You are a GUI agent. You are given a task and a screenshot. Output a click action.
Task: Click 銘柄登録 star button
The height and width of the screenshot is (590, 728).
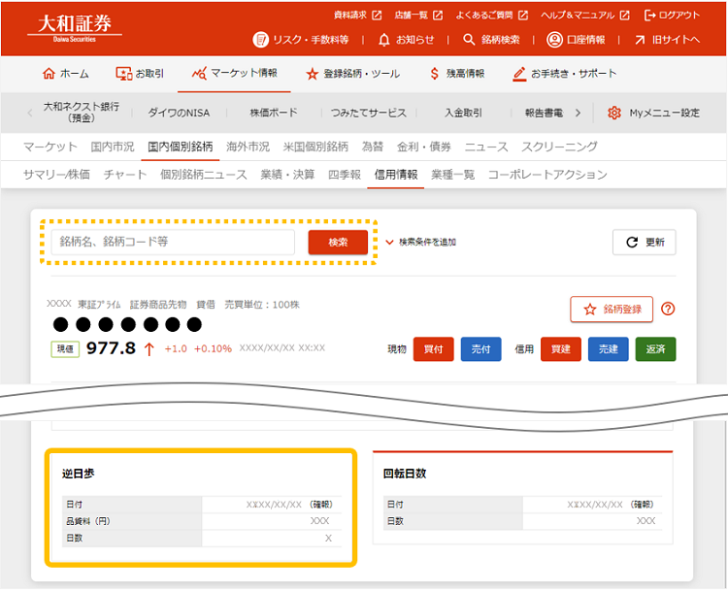coord(612,310)
